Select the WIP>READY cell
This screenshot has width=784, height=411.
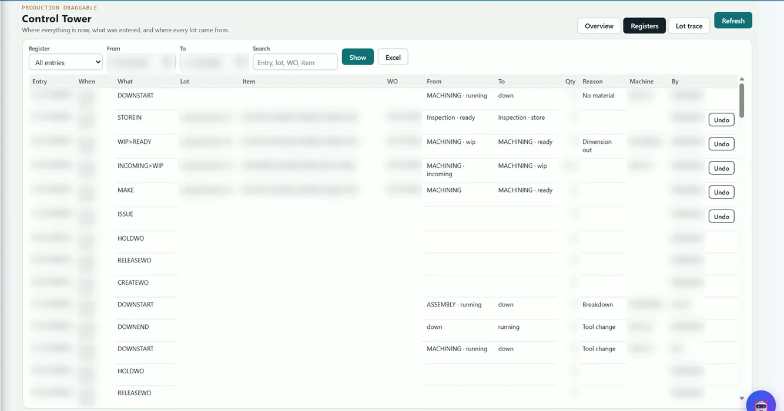tap(135, 142)
